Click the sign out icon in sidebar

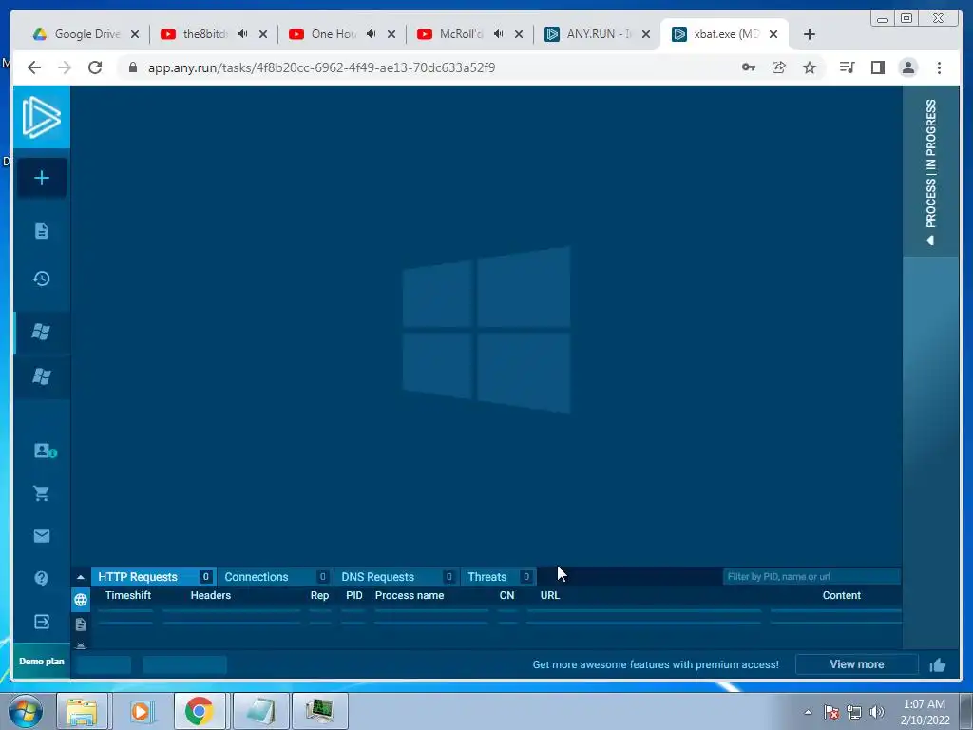42,622
